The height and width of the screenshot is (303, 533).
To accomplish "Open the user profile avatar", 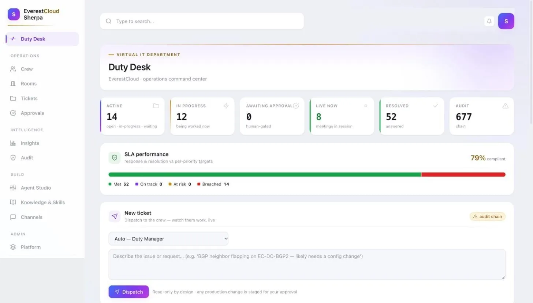I will 506,21.
